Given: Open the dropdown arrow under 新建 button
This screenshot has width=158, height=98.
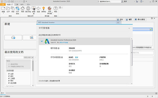Looking at the screenshot, I should (x=3, y=13).
